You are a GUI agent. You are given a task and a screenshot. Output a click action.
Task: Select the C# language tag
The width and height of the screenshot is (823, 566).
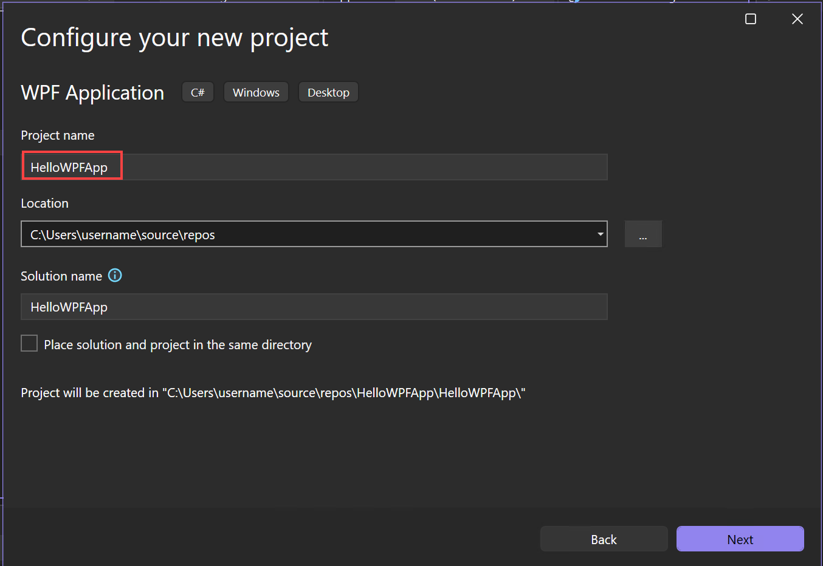(x=198, y=92)
